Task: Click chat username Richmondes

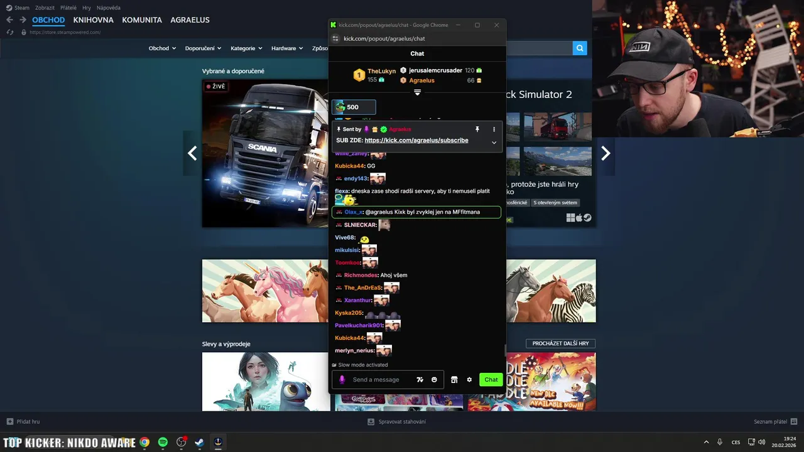Action: (361, 275)
